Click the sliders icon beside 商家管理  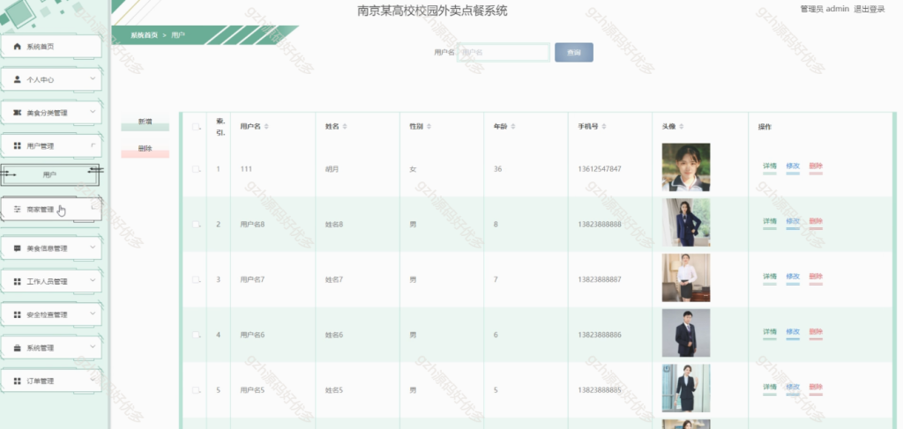click(18, 210)
